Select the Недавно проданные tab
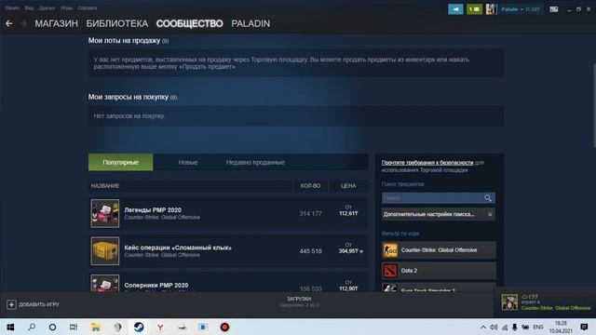The height and width of the screenshot is (335, 596). point(255,162)
